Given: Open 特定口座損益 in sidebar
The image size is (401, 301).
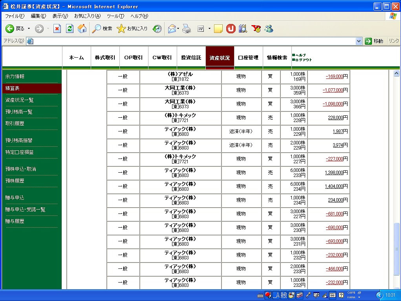Looking at the screenshot, I should point(19,152).
